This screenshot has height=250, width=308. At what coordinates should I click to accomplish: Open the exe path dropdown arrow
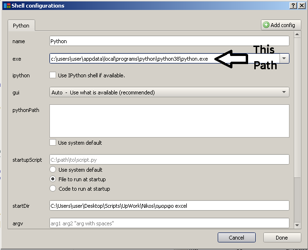(284, 58)
